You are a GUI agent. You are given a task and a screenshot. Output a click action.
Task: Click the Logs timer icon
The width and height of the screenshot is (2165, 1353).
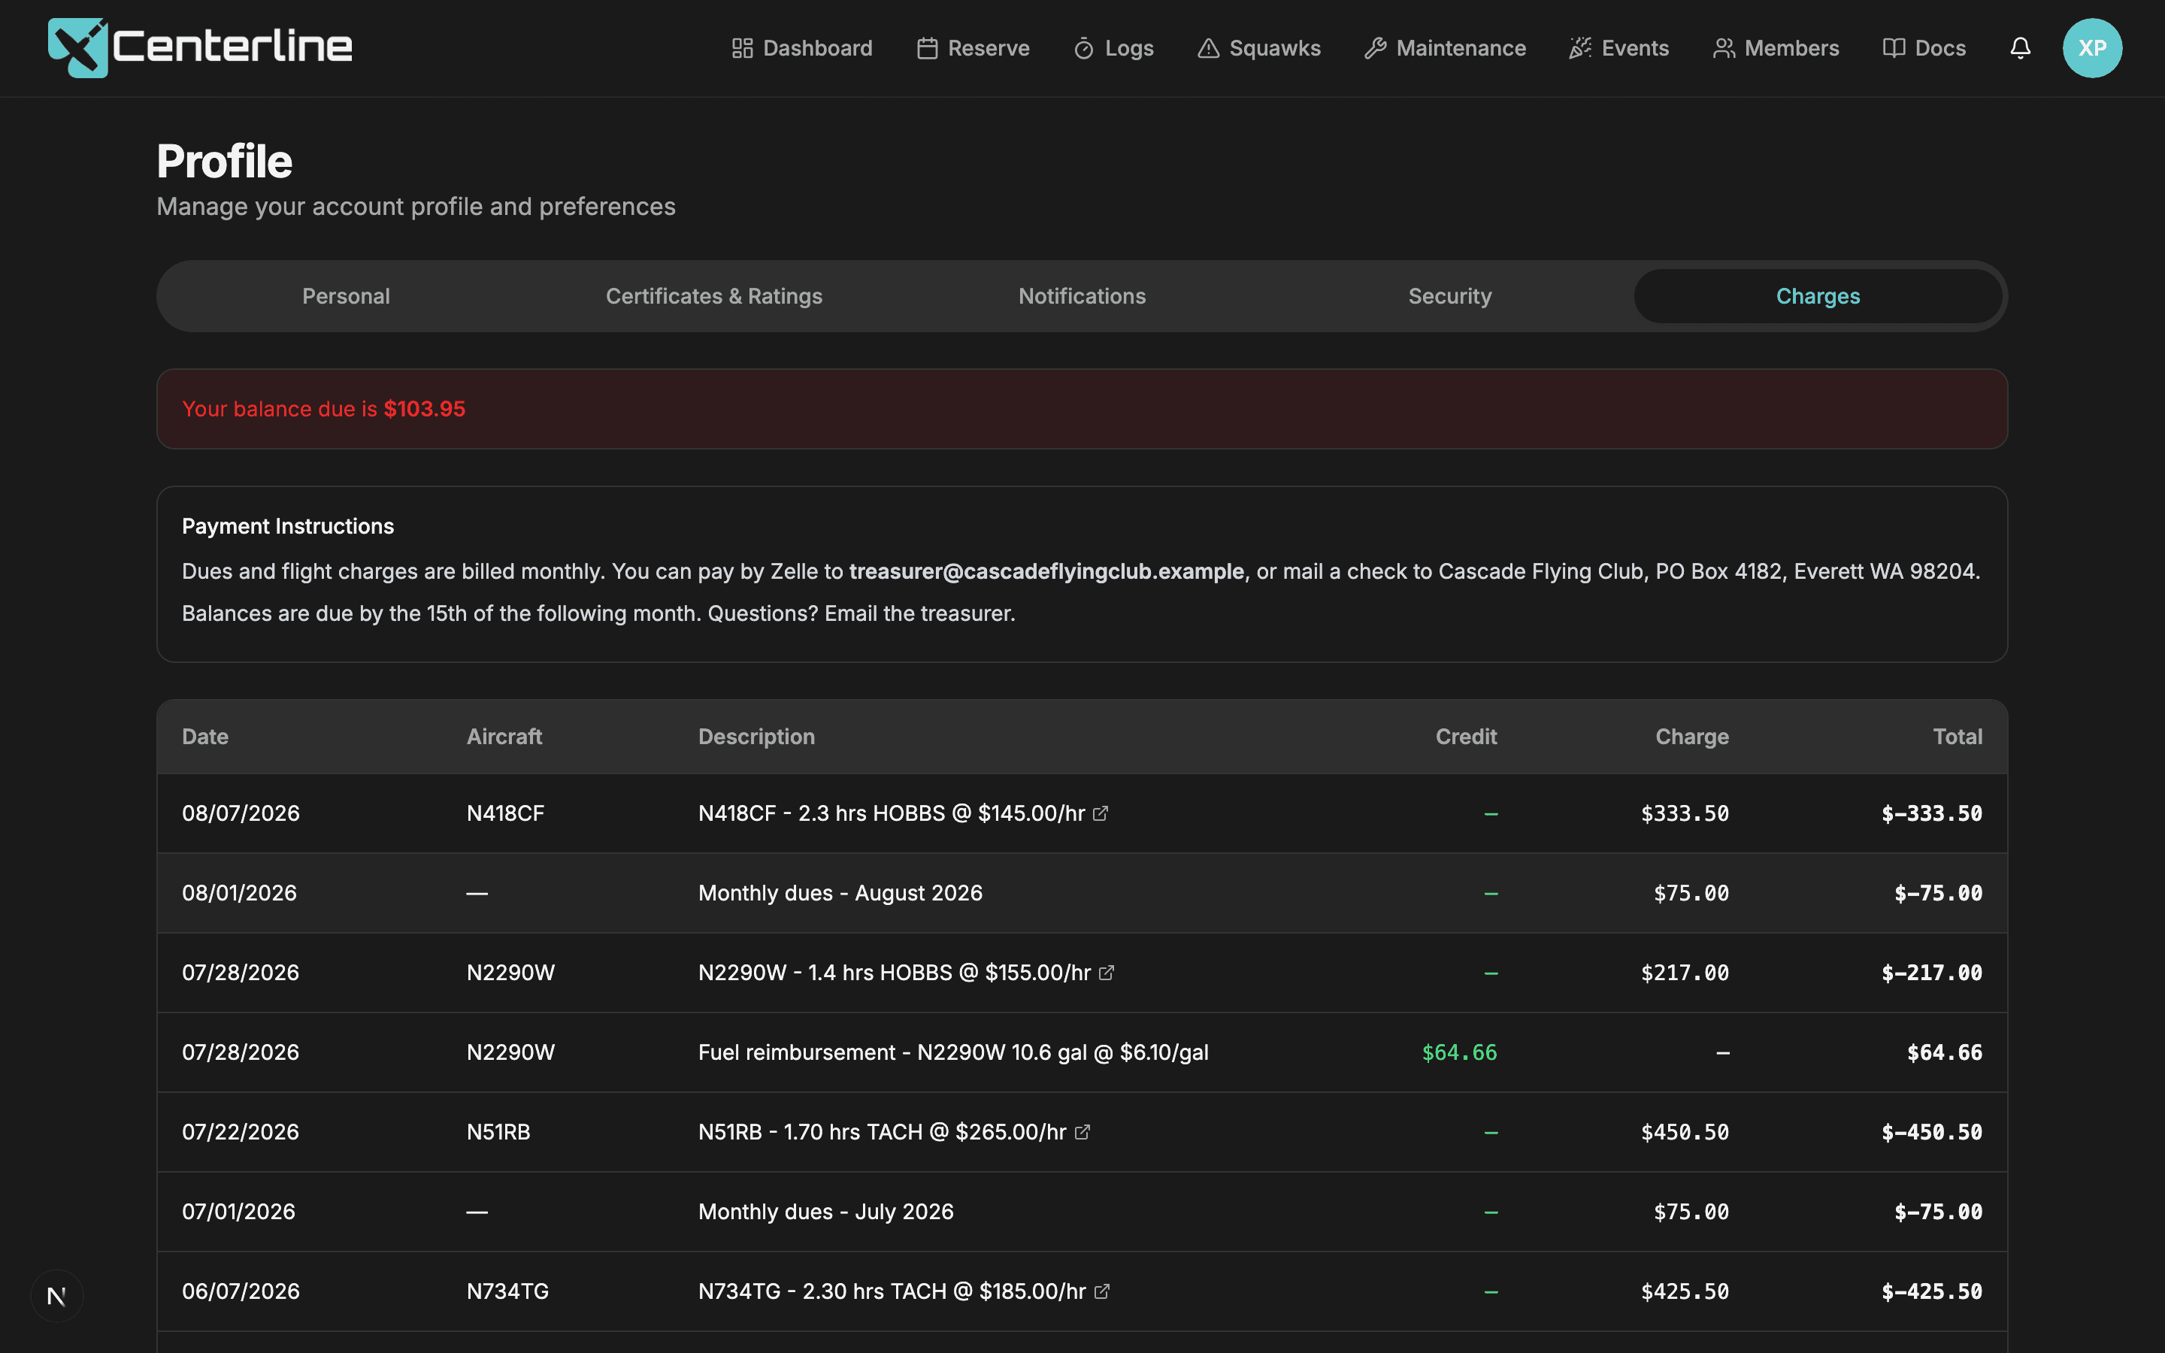click(1083, 48)
